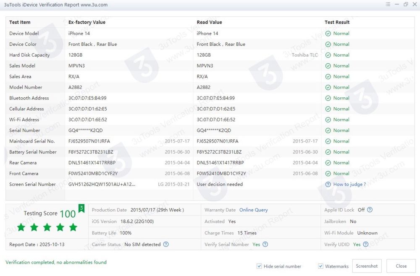The image size is (420, 276).
Task: Minimize the verification report window
Action: 397,4
